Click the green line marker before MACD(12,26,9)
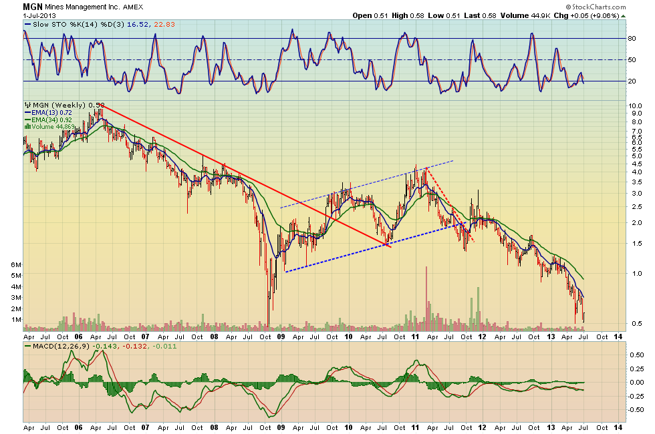The height and width of the screenshot is (434, 655). coord(27,347)
